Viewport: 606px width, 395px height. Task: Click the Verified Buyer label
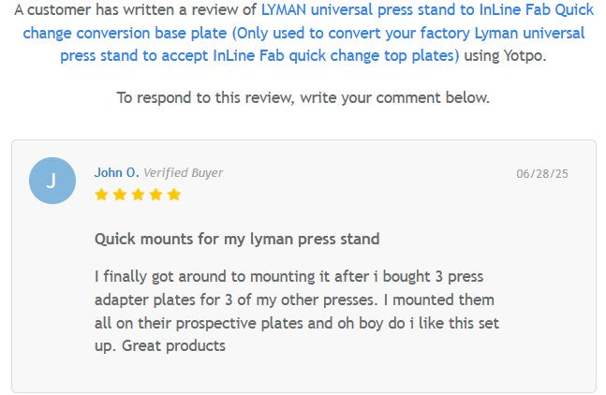[x=183, y=172]
